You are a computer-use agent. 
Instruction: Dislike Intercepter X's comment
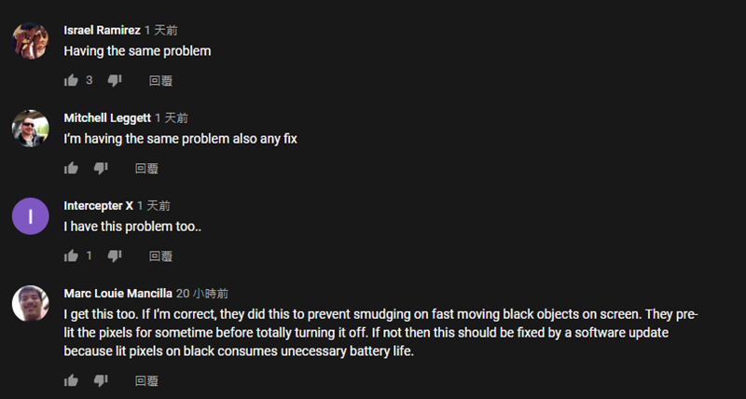(x=115, y=256)
